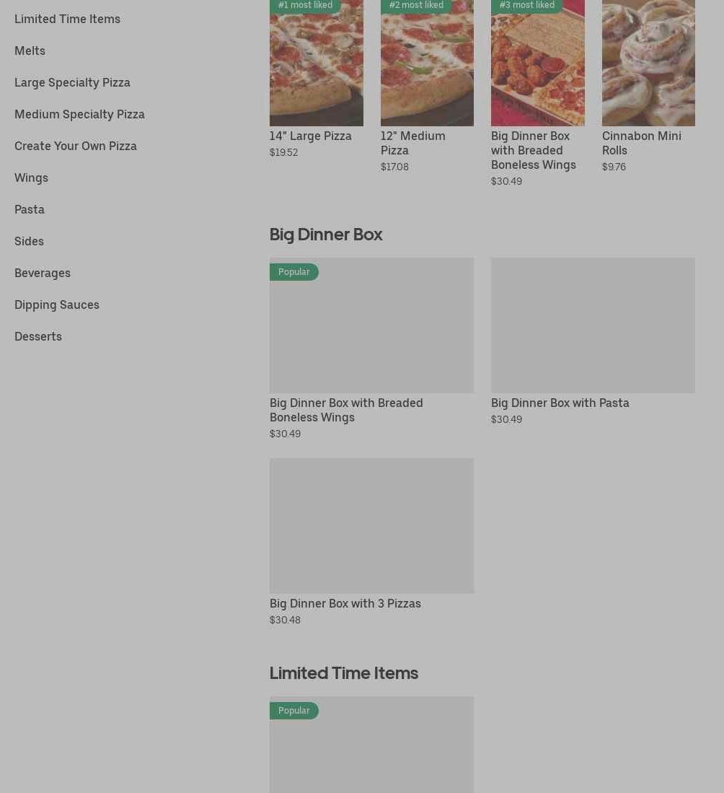Viewport: 724px width, 793px height.
Task: Choose Create Your Own Pizza
Action: 75,146
